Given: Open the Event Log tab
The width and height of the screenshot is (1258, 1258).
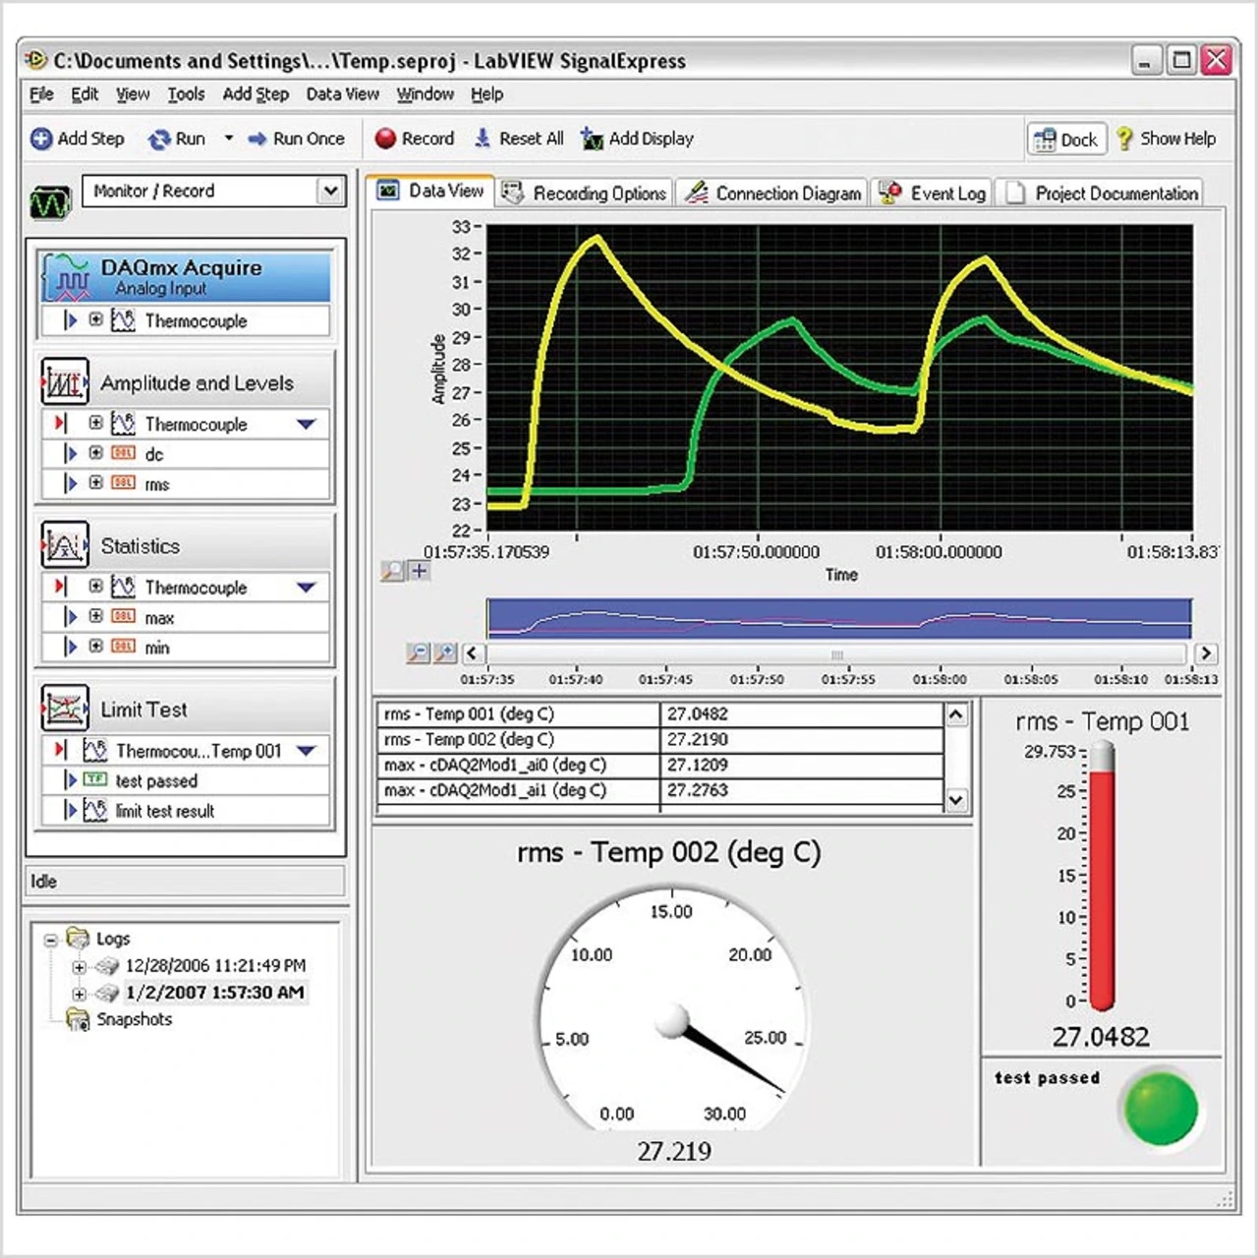Looking at the screenshot, I should tap(933, 194).
